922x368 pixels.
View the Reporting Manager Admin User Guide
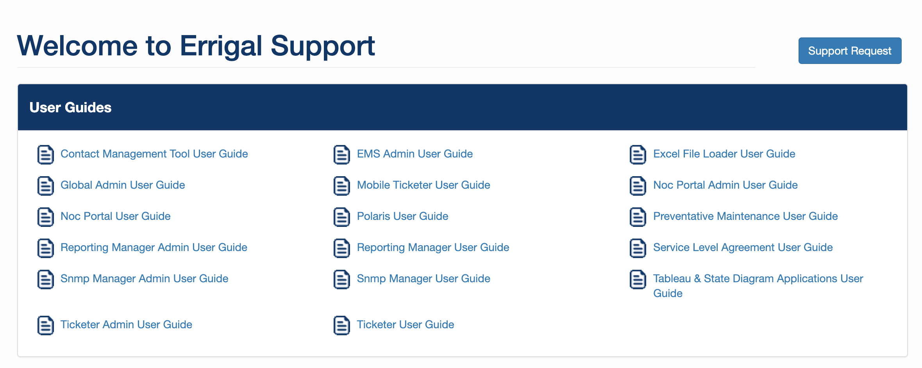154,248
